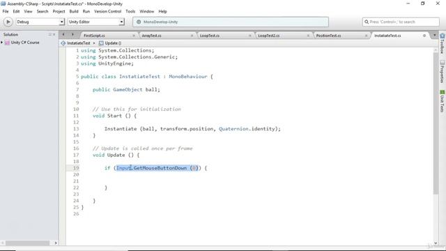
Task: Open the Debug configuration dropdown
Action: [x=40, y=22]
